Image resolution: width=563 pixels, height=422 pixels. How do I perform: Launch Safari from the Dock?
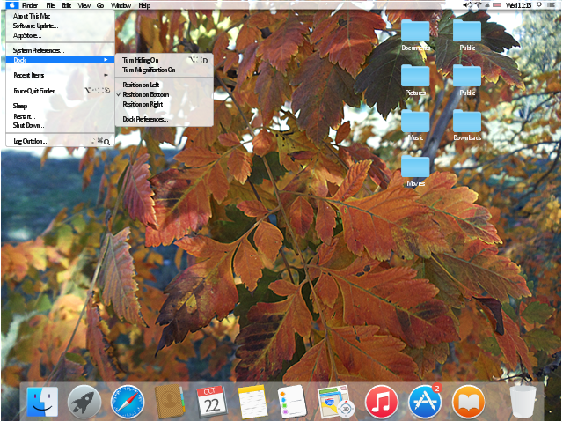pyautogui.click(x=127, y=402)
